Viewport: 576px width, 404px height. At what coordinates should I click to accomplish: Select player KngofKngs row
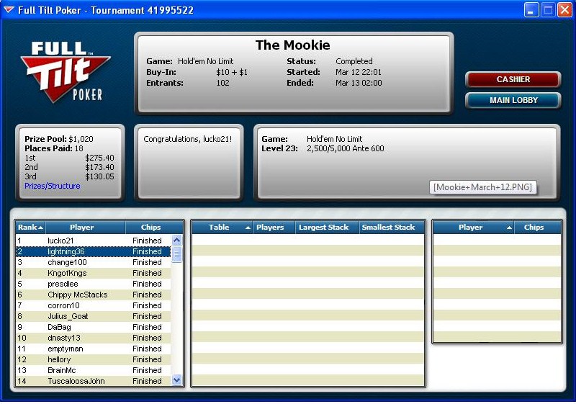(x=94, y=273)
